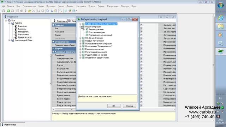Click the scissors cut toolbar icon

(52, 11)
